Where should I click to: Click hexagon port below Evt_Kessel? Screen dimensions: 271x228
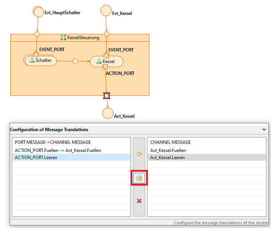click(106, 34)
